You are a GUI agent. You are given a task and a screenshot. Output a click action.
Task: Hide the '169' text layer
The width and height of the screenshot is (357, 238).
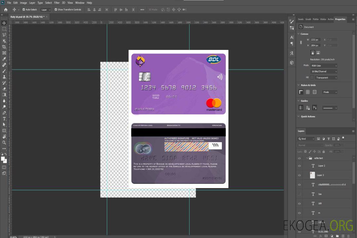click(299, 204)
